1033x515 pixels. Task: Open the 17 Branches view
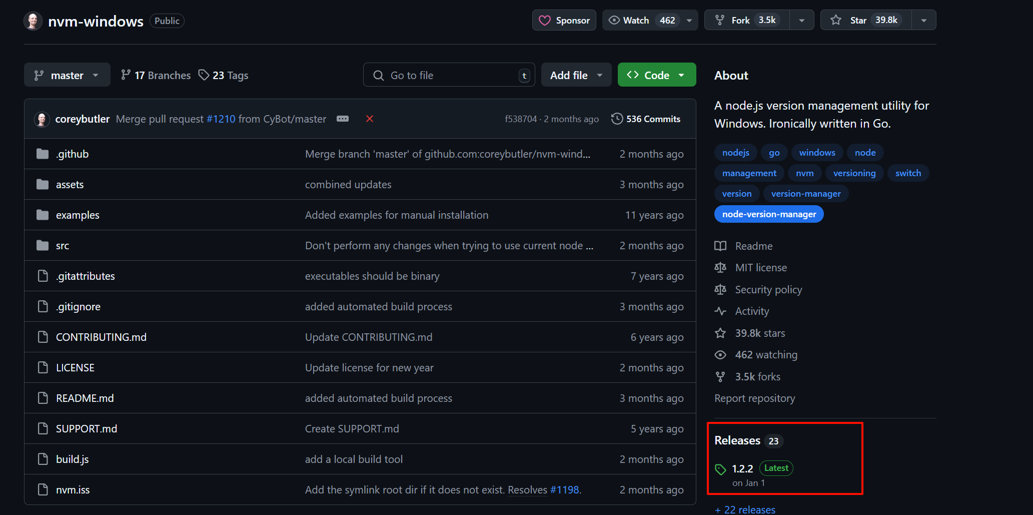tap(156, 75)
